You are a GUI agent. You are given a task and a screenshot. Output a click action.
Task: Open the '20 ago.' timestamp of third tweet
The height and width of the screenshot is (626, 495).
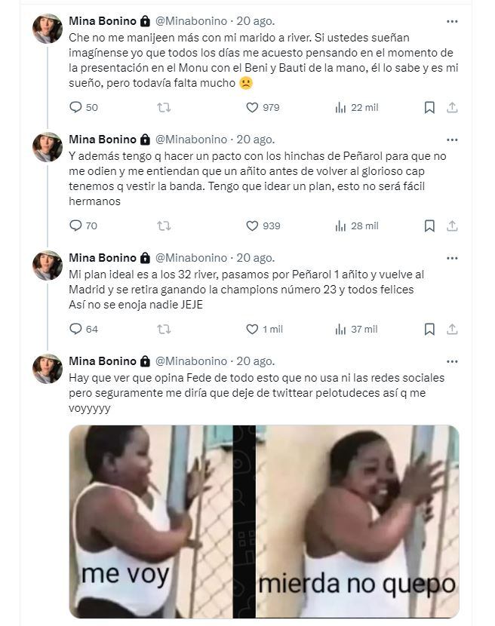pyautogui.click(x=256, y=258)
